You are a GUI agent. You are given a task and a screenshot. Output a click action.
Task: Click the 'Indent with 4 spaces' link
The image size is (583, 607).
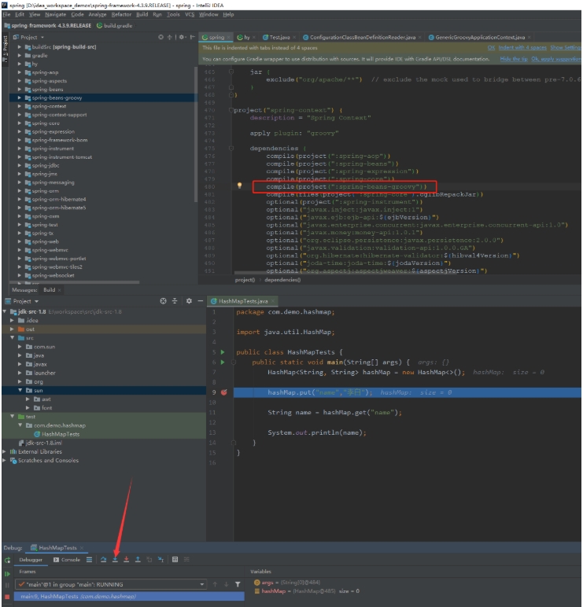[522, 48]
